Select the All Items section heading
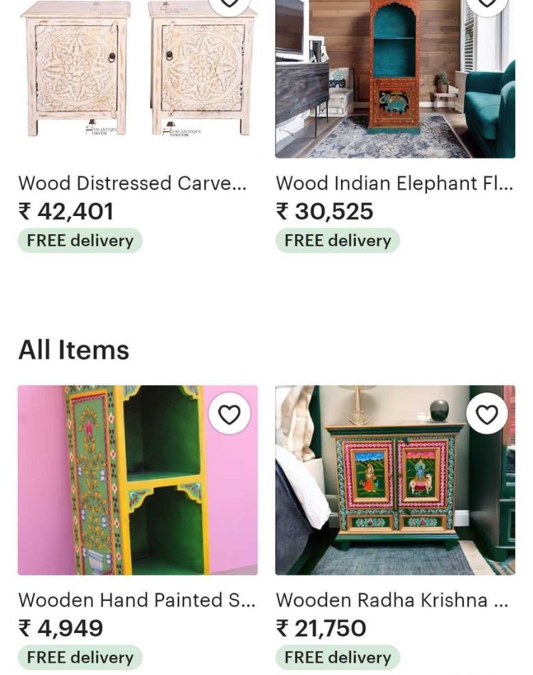Viewport: 533px width, 675px height. point(74,350)
